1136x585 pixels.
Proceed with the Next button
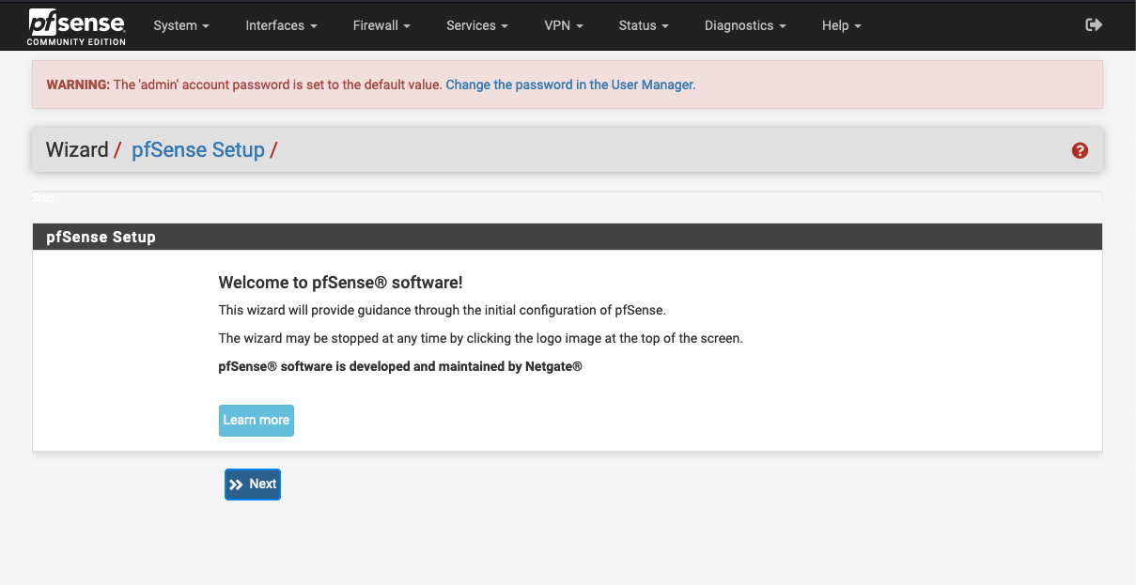coord(253,485)
